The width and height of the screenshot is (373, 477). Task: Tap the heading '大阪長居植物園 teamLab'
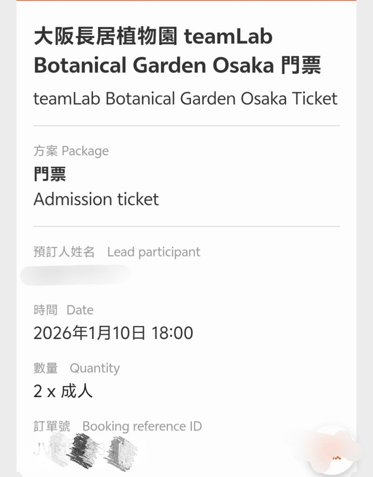[153, 37]
